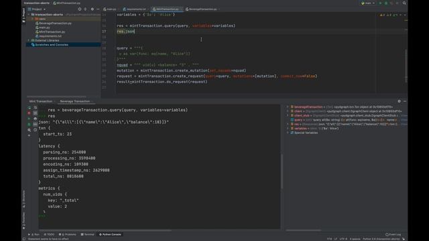
Task: Hide the Project tool window with minus icon
Action: tap(98, 9)
